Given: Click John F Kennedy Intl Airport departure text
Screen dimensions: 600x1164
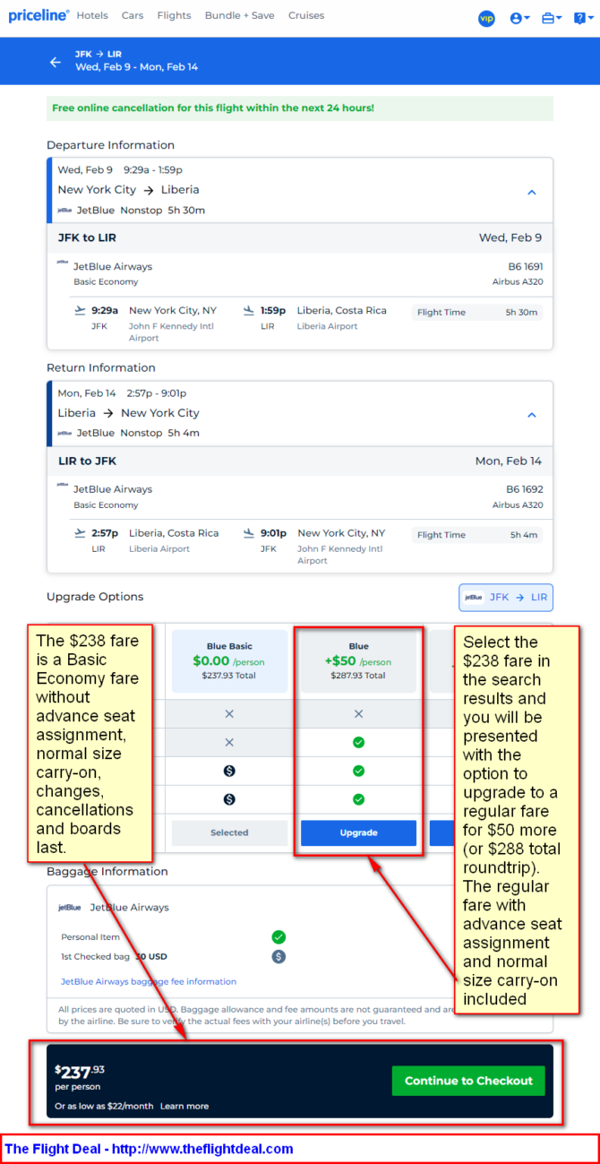Looking at the screenshot, I should (x=171, y=332).
